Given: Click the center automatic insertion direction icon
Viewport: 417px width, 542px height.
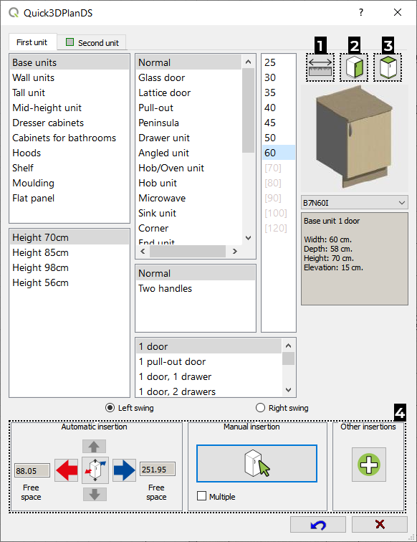Looking at the screenshot, I should 95,470.
